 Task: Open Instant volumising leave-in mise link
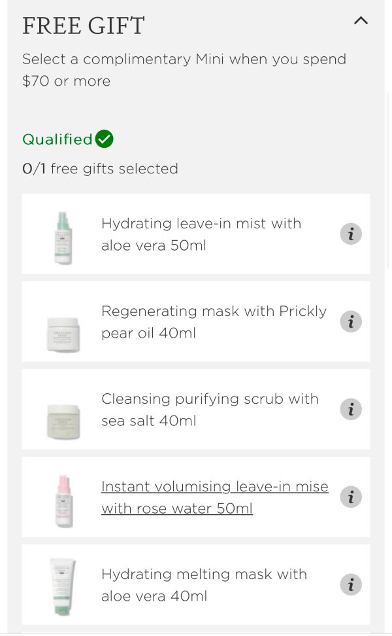215,497
